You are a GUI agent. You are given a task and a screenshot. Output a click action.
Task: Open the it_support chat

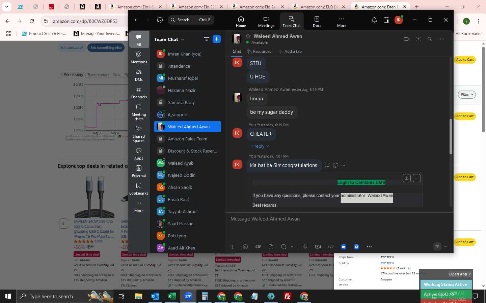[187, 114]
